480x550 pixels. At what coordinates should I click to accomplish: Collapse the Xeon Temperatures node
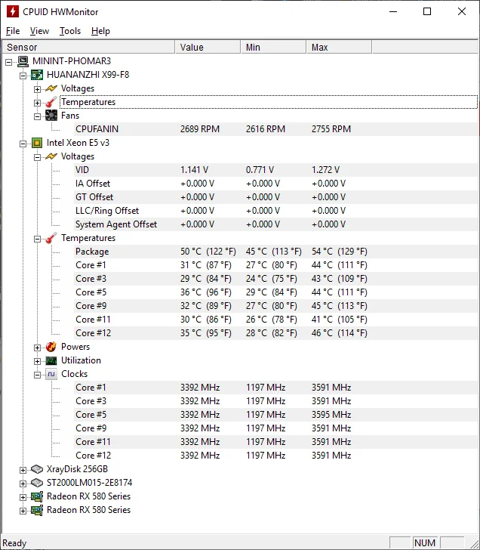click(37, 239)
